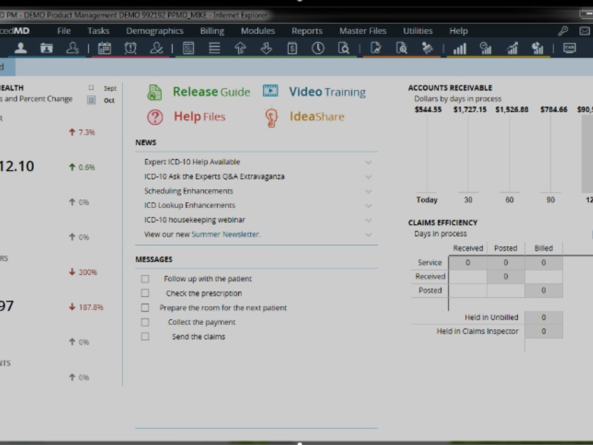Open the patient person icon in toolbar

pyautogui.click(x=21, y=48)
